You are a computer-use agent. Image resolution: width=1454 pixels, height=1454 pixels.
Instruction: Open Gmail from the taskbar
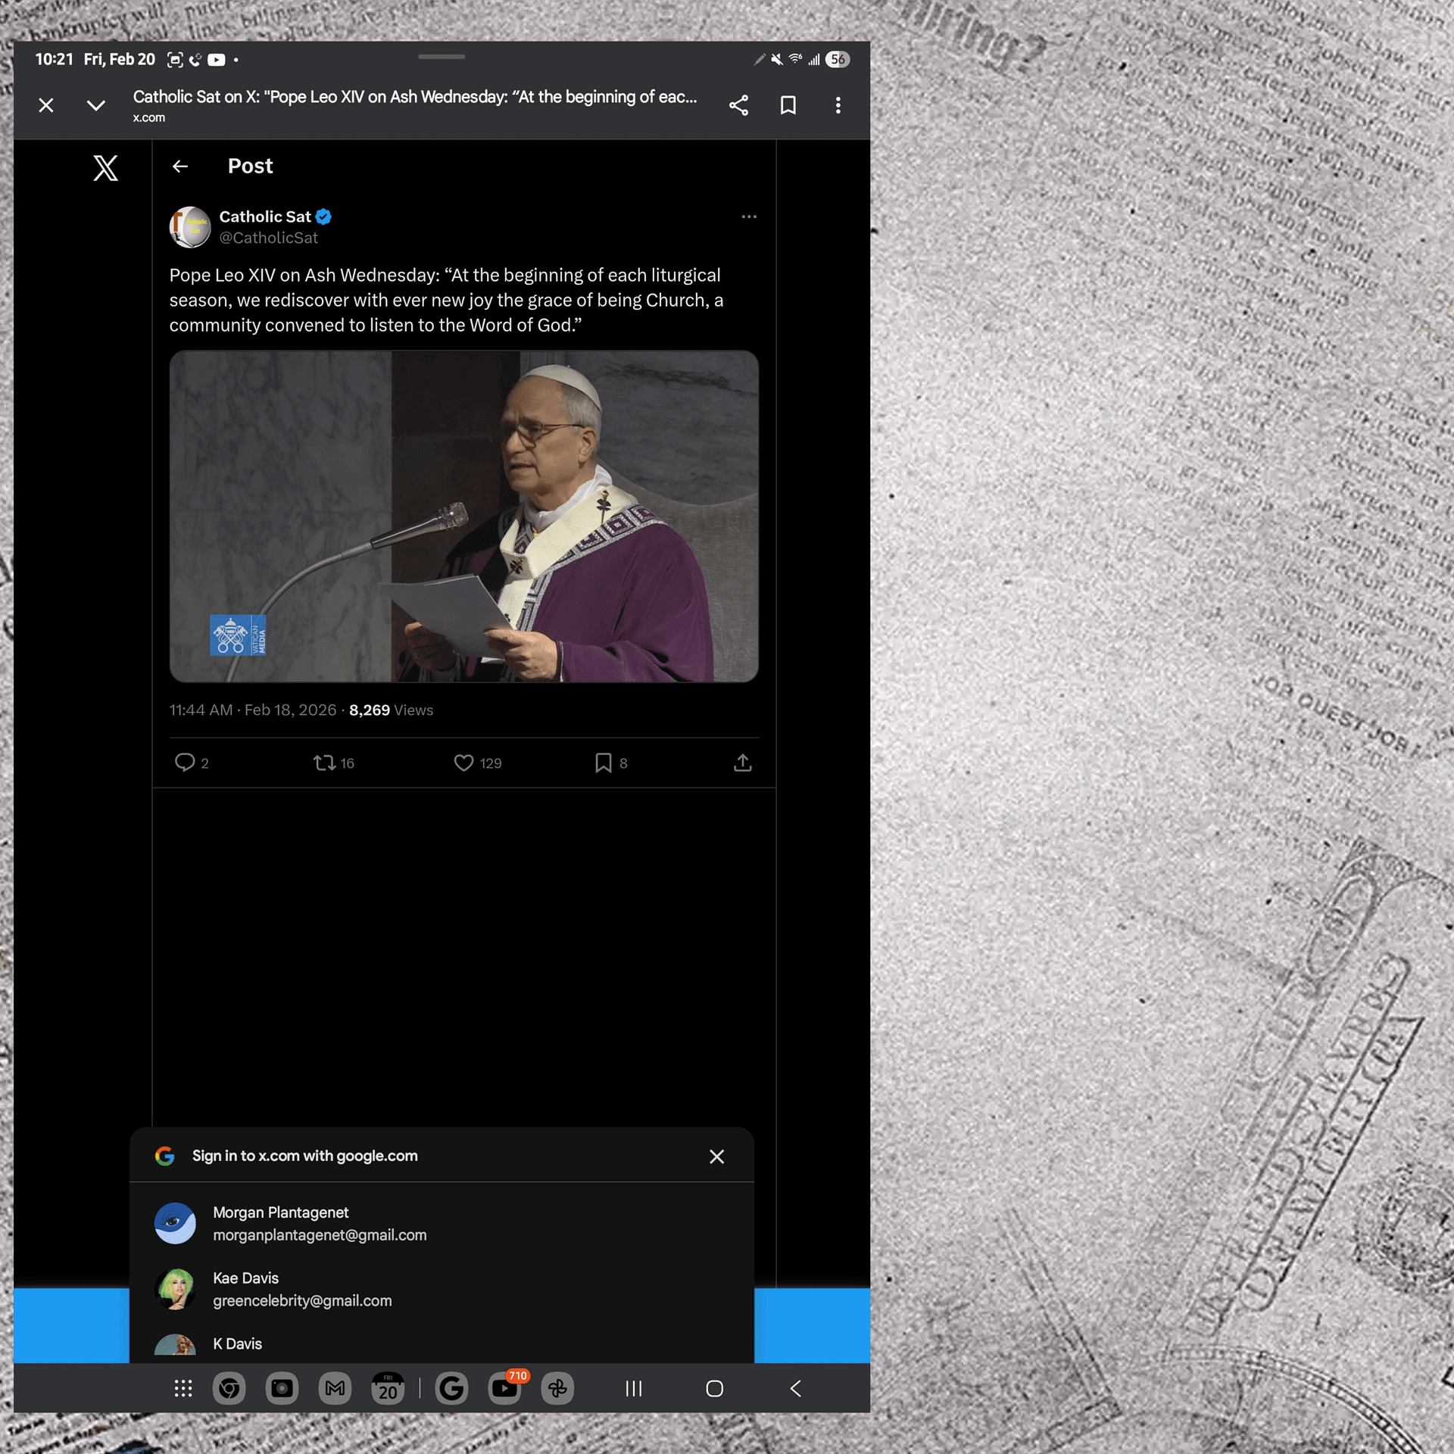[x=335, y=1388]
